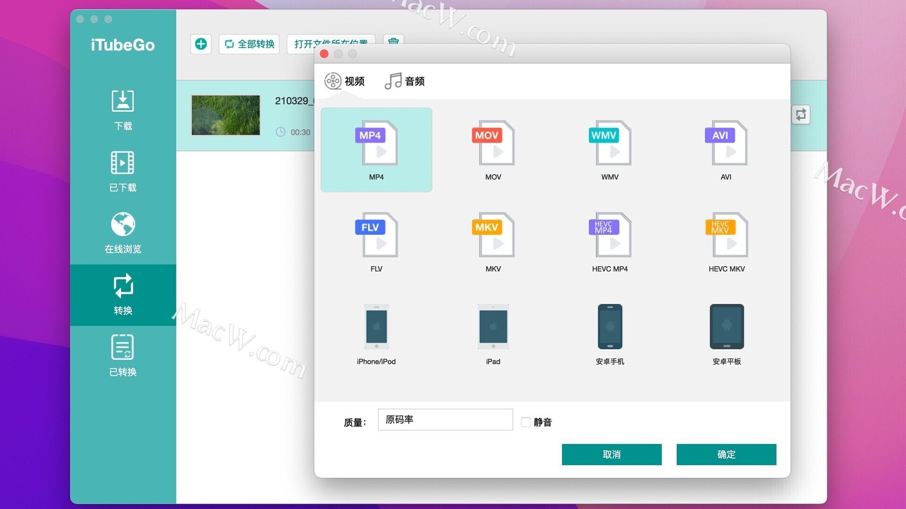
Task: Open the 转换 section in sidebar
Action: click(x=123, y=295)
